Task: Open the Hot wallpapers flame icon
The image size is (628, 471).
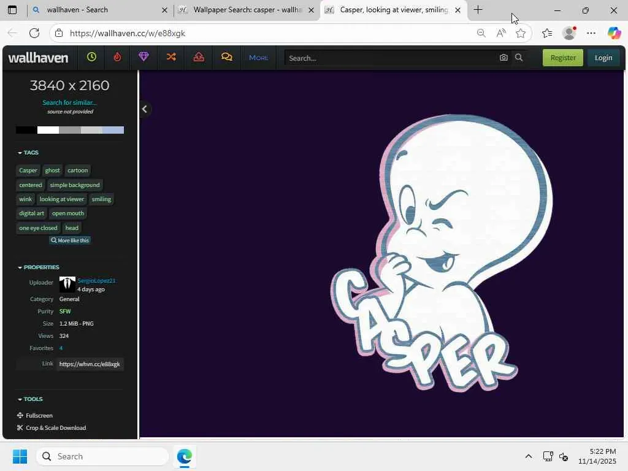Action: coord(117,57)
